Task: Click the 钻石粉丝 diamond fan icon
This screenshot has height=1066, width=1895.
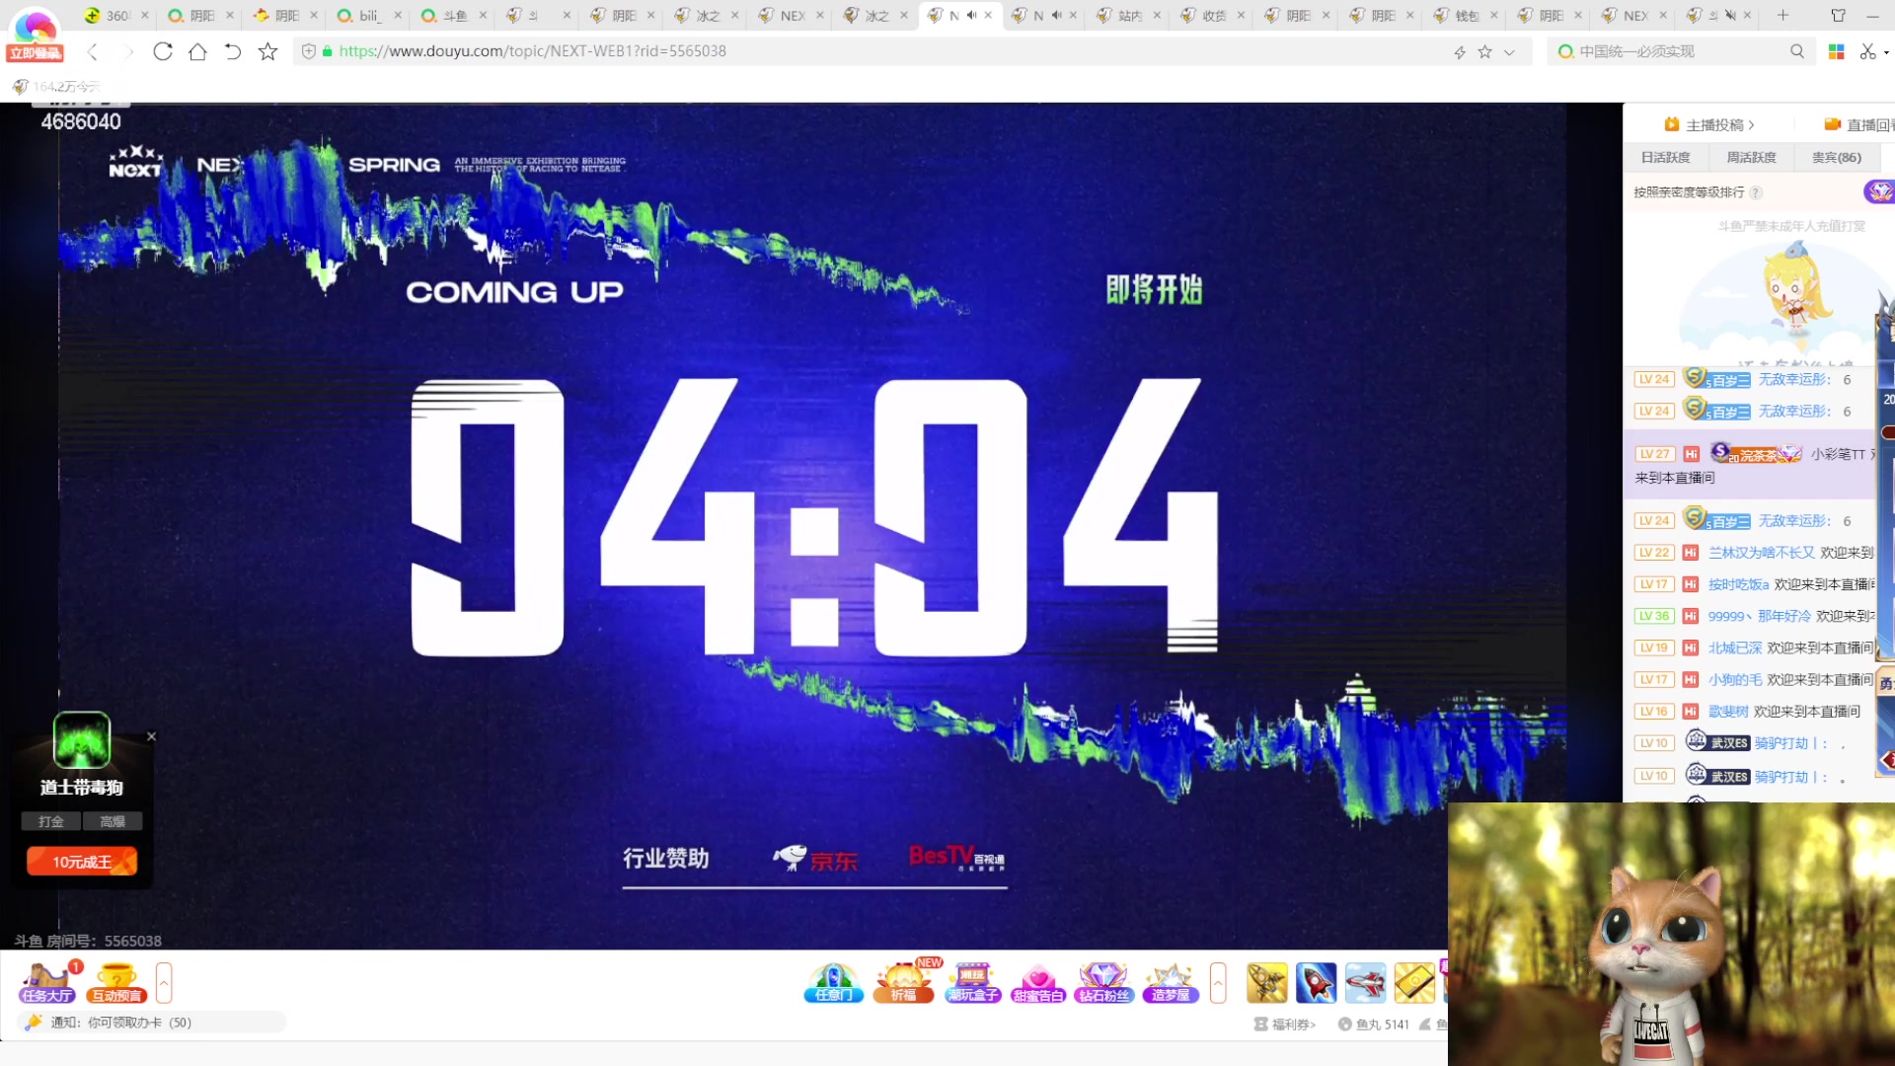Action: point(1103,982)
